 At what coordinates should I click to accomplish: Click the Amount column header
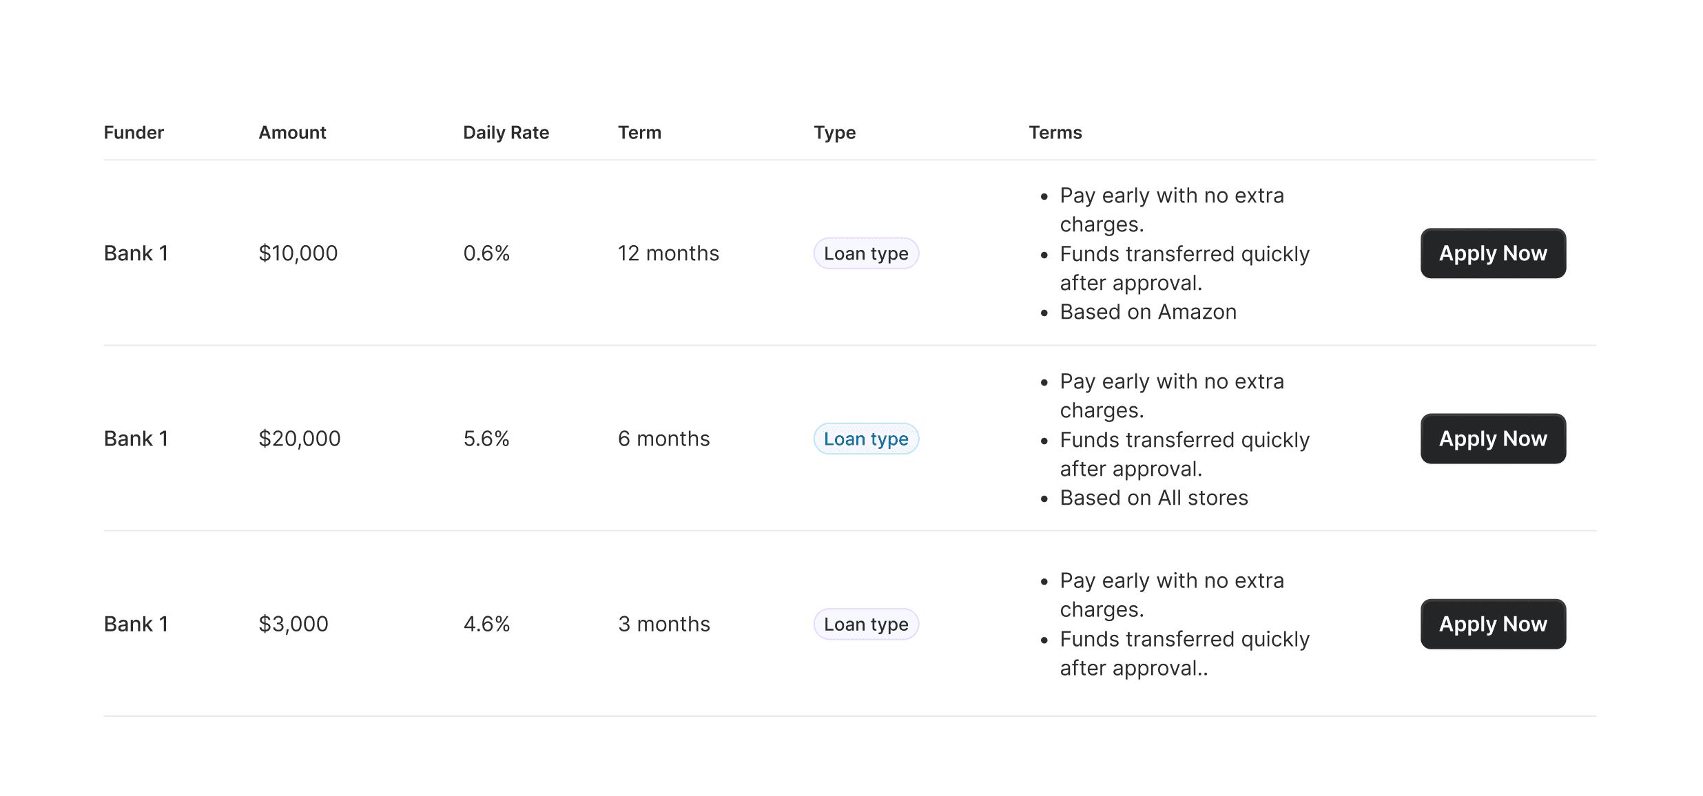[292, 132]
